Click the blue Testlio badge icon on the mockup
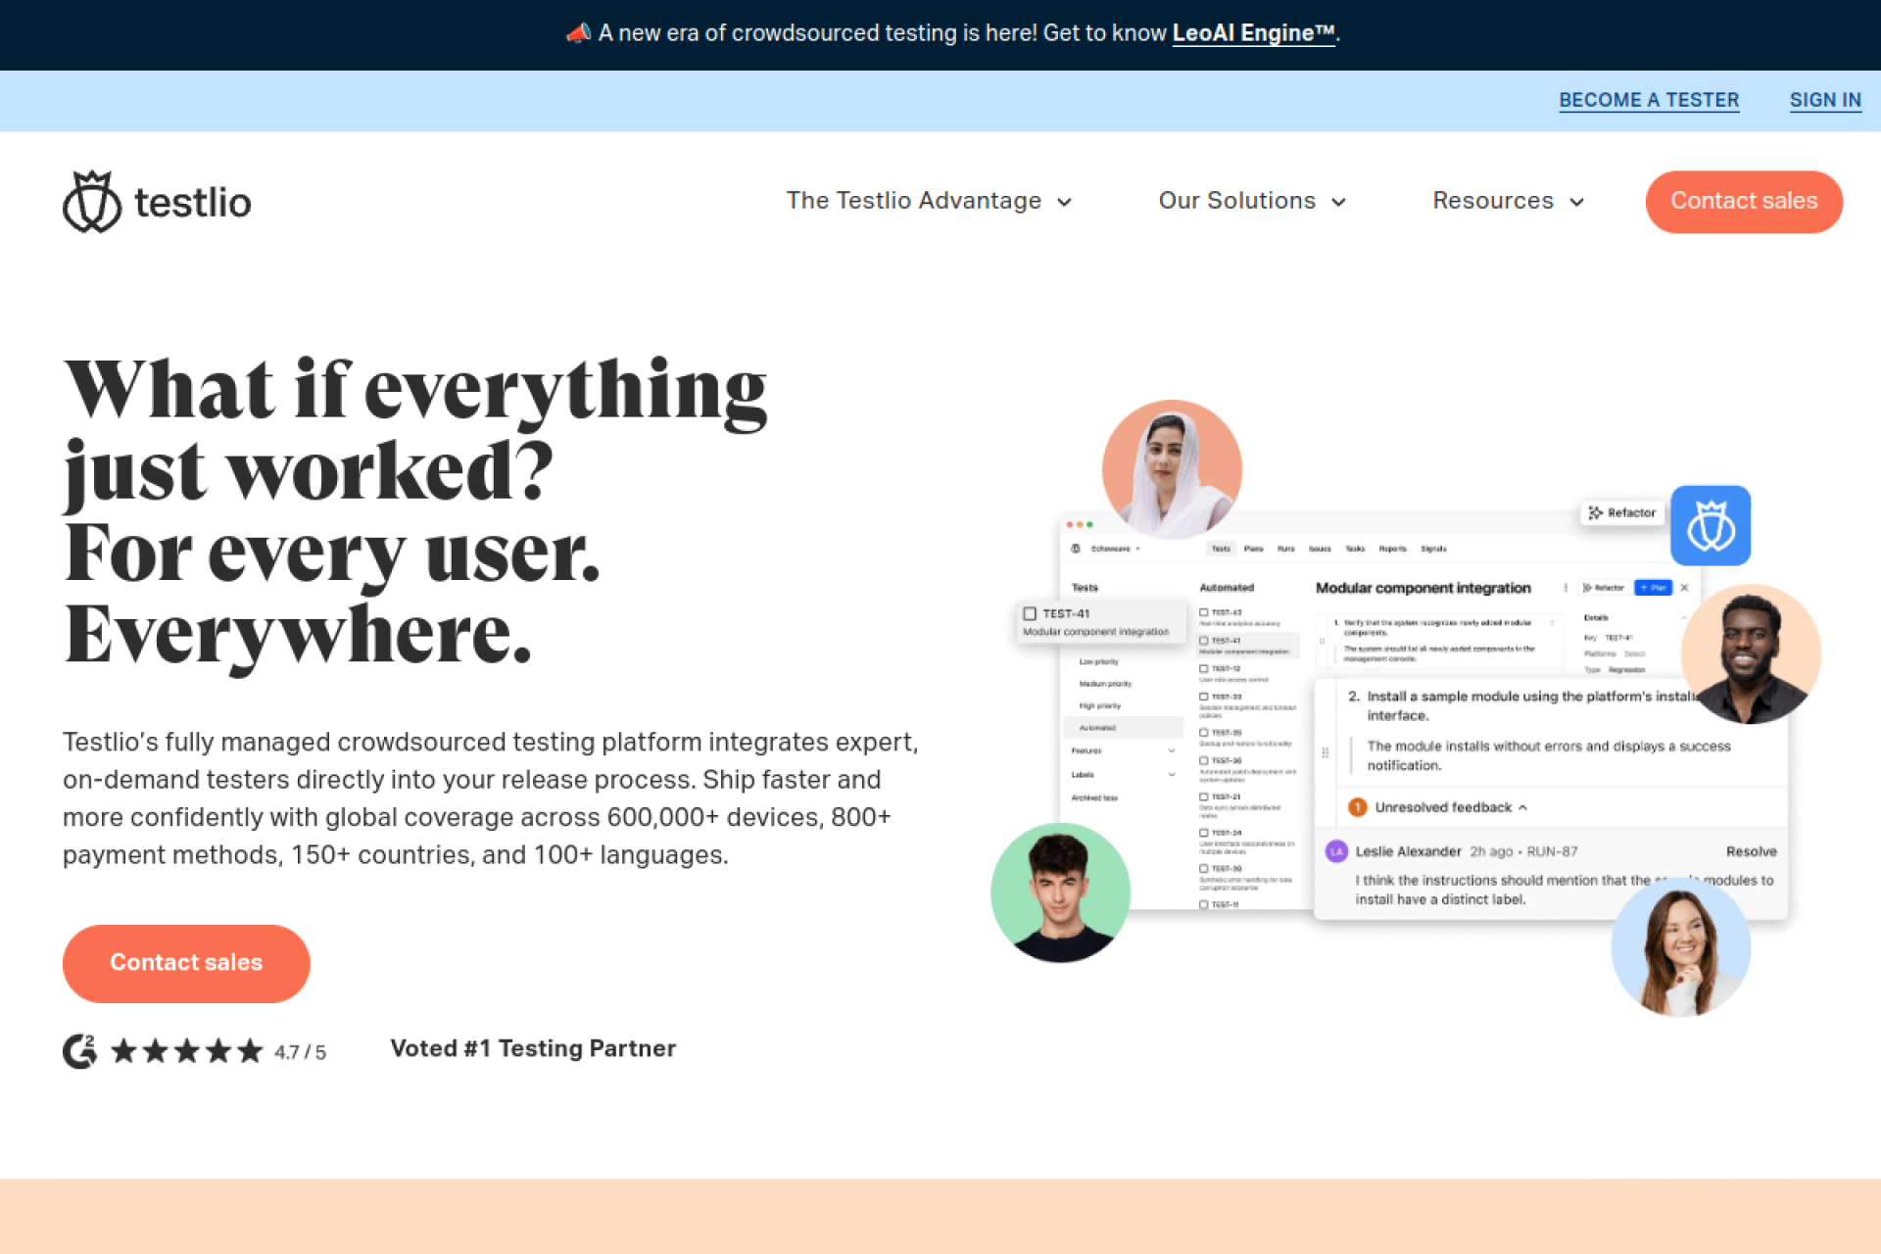The image size is (1881, 1254). 1711,526
